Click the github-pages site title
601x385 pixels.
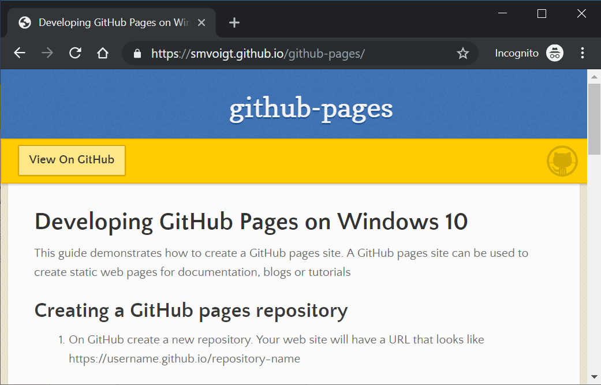[311, 107]
